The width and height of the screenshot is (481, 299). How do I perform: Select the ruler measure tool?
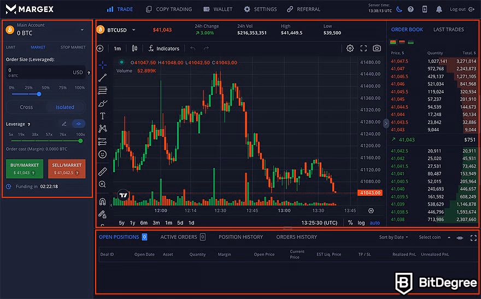point(102,172)
